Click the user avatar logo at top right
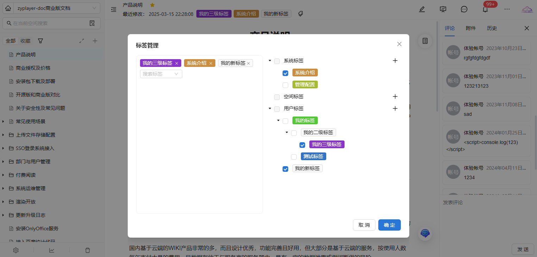 pyautogui.click(x=527, y=10)
